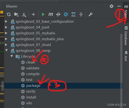Switch to Maven side tab

126,12
